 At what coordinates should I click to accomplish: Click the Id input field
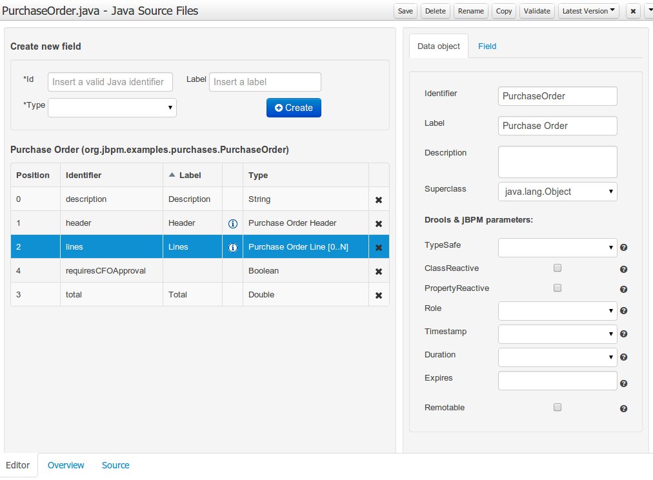tap(110, 82)
